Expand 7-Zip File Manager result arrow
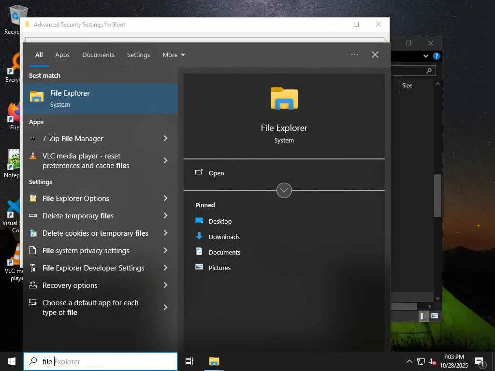Screen dimensions: 495x371 (x=165, y=138)
